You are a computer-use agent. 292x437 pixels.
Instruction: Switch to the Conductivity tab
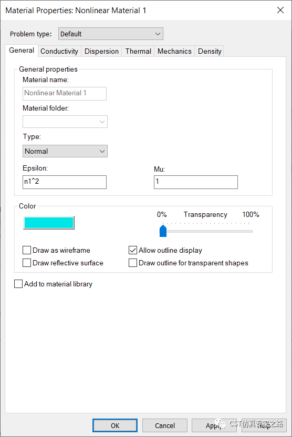[x=59, y=51]
